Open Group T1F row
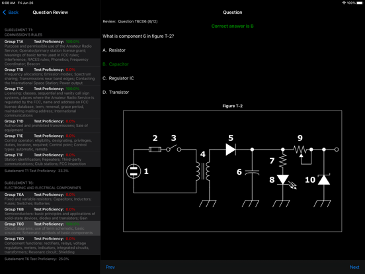365x274 pixels. pos(50,160)
